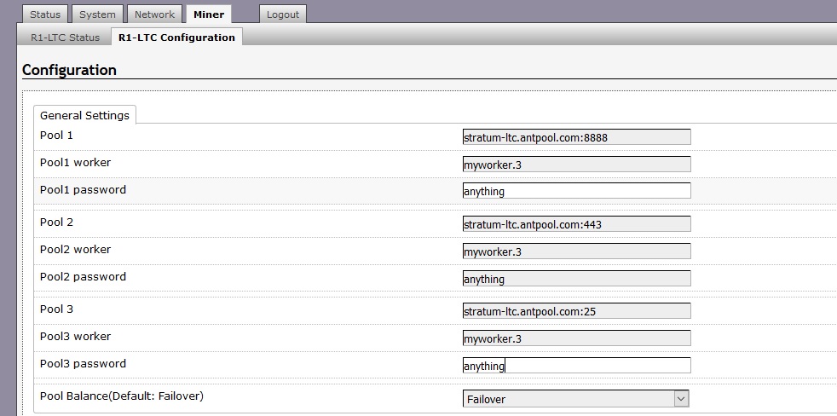Focus the Pool3 worker input

(576, 338)
